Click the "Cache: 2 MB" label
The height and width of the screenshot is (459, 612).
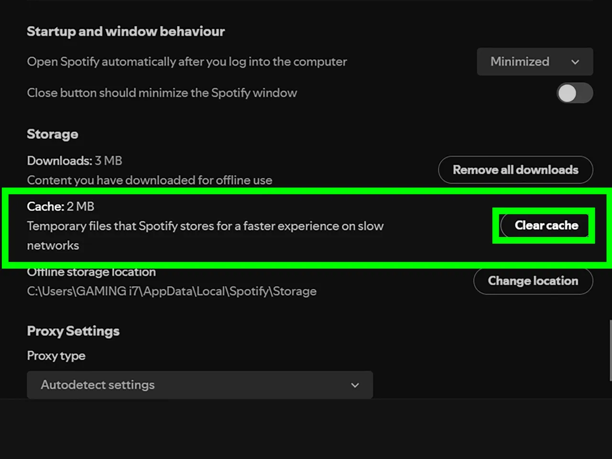point(60,206)
